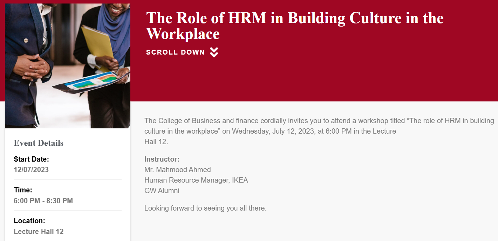Click the event title heading
The height and width of the screenshot is (241, 498).
pos(294,18)
